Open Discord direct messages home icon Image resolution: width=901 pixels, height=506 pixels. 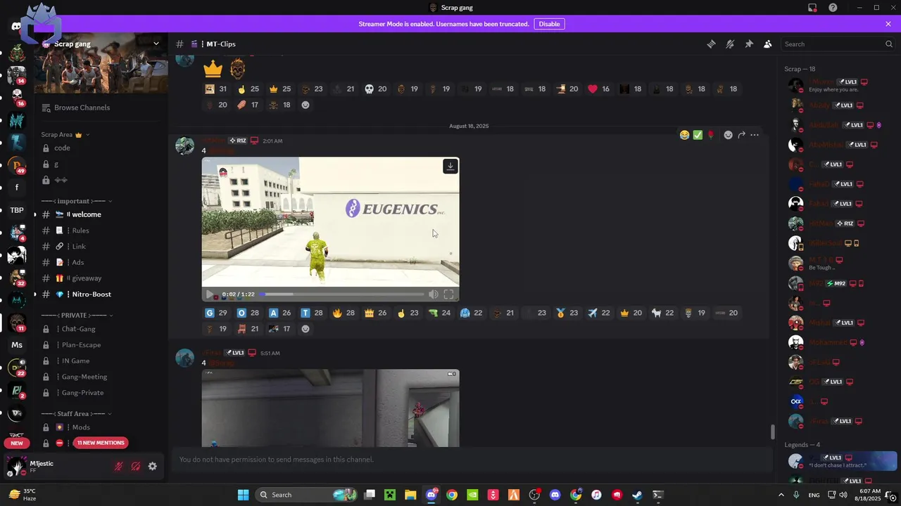click(x=16, y=26)
